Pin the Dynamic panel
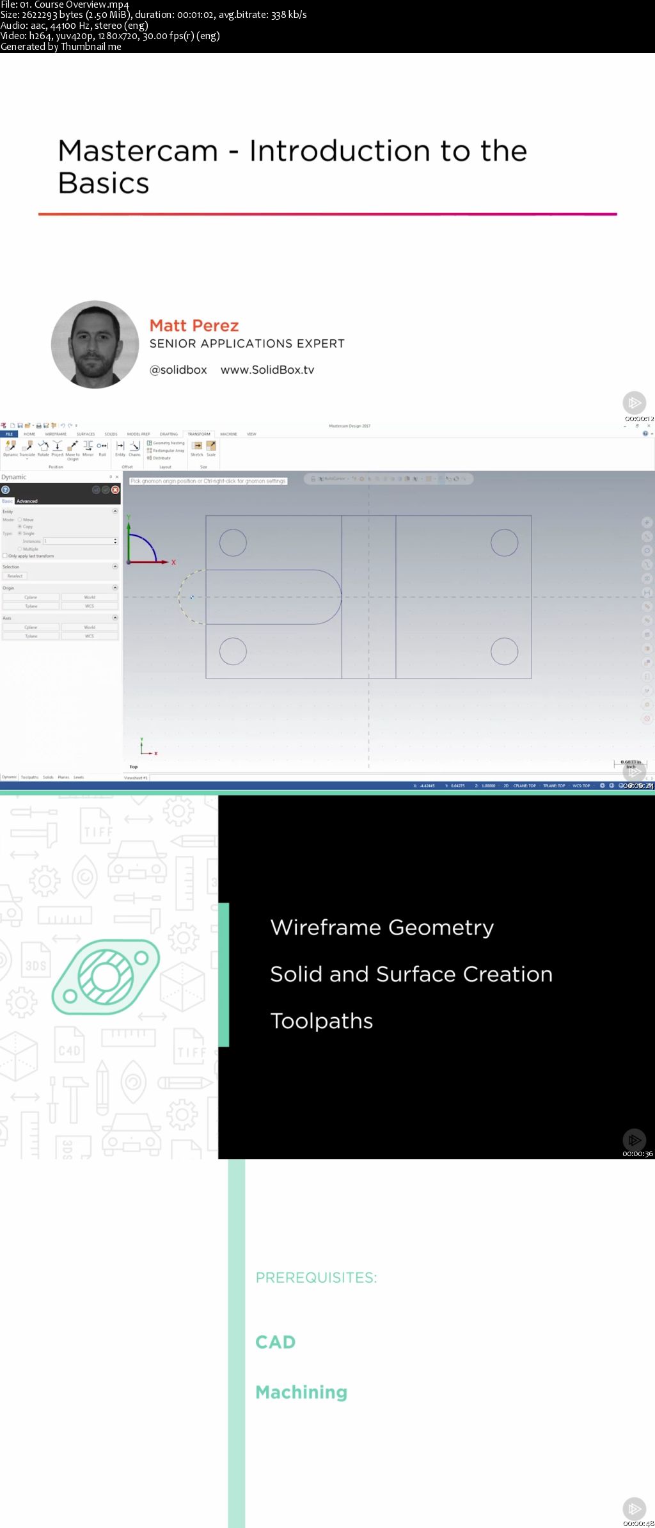This screenshot has width=655, height=1528. click(110, 477)
